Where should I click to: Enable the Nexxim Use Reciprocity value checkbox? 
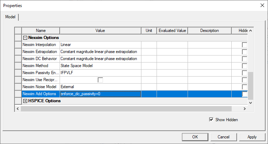click(x=100, y=80)
